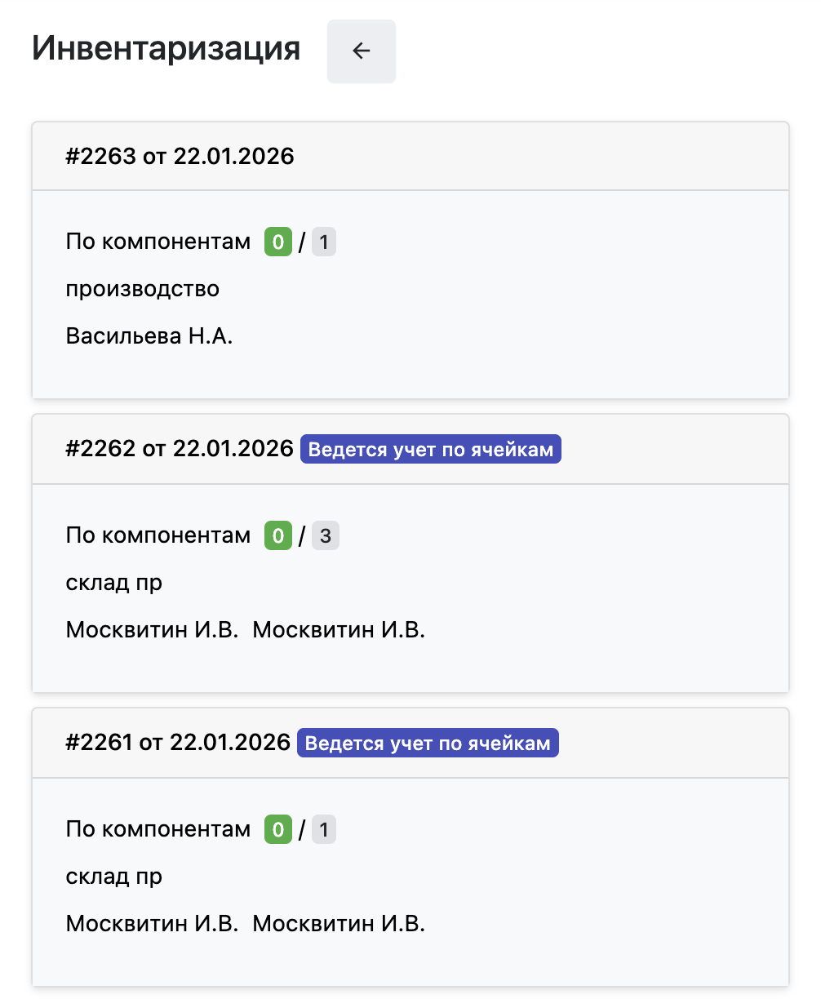Click "По компонентам" label in card #2262
The image size is (821, 999).
[158, 536]
